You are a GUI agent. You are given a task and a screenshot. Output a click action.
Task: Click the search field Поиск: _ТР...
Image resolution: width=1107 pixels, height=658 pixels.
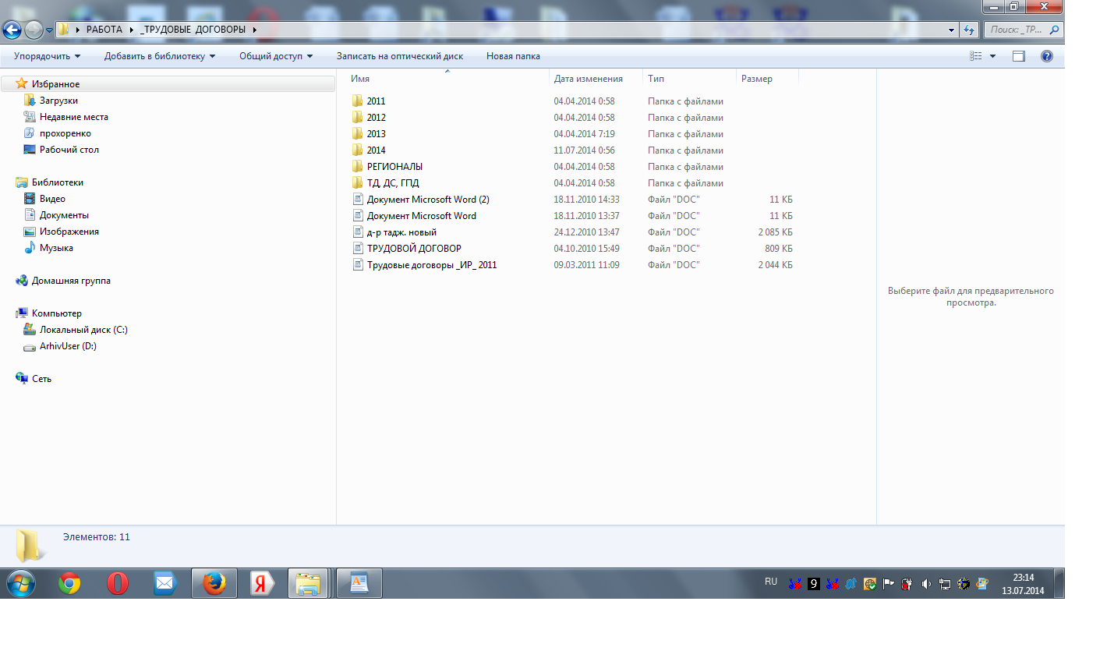point(1023,30)
